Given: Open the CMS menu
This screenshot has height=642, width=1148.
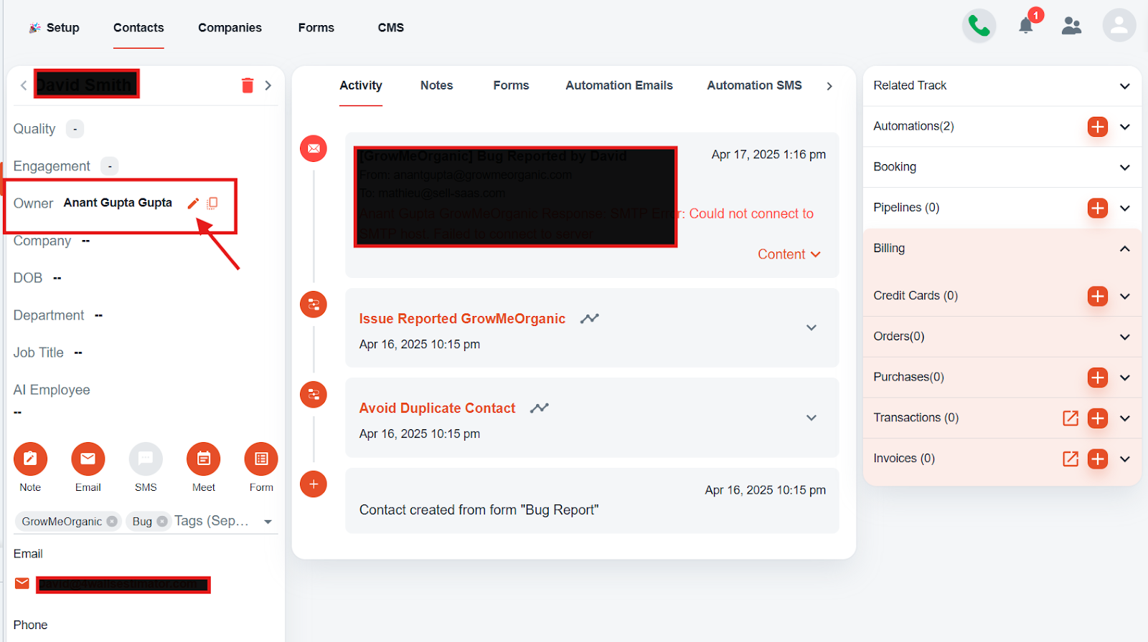Looking at the screenshot, I should 391,28.
